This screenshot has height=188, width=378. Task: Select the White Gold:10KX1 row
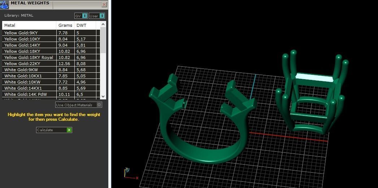tap(51, 76)
